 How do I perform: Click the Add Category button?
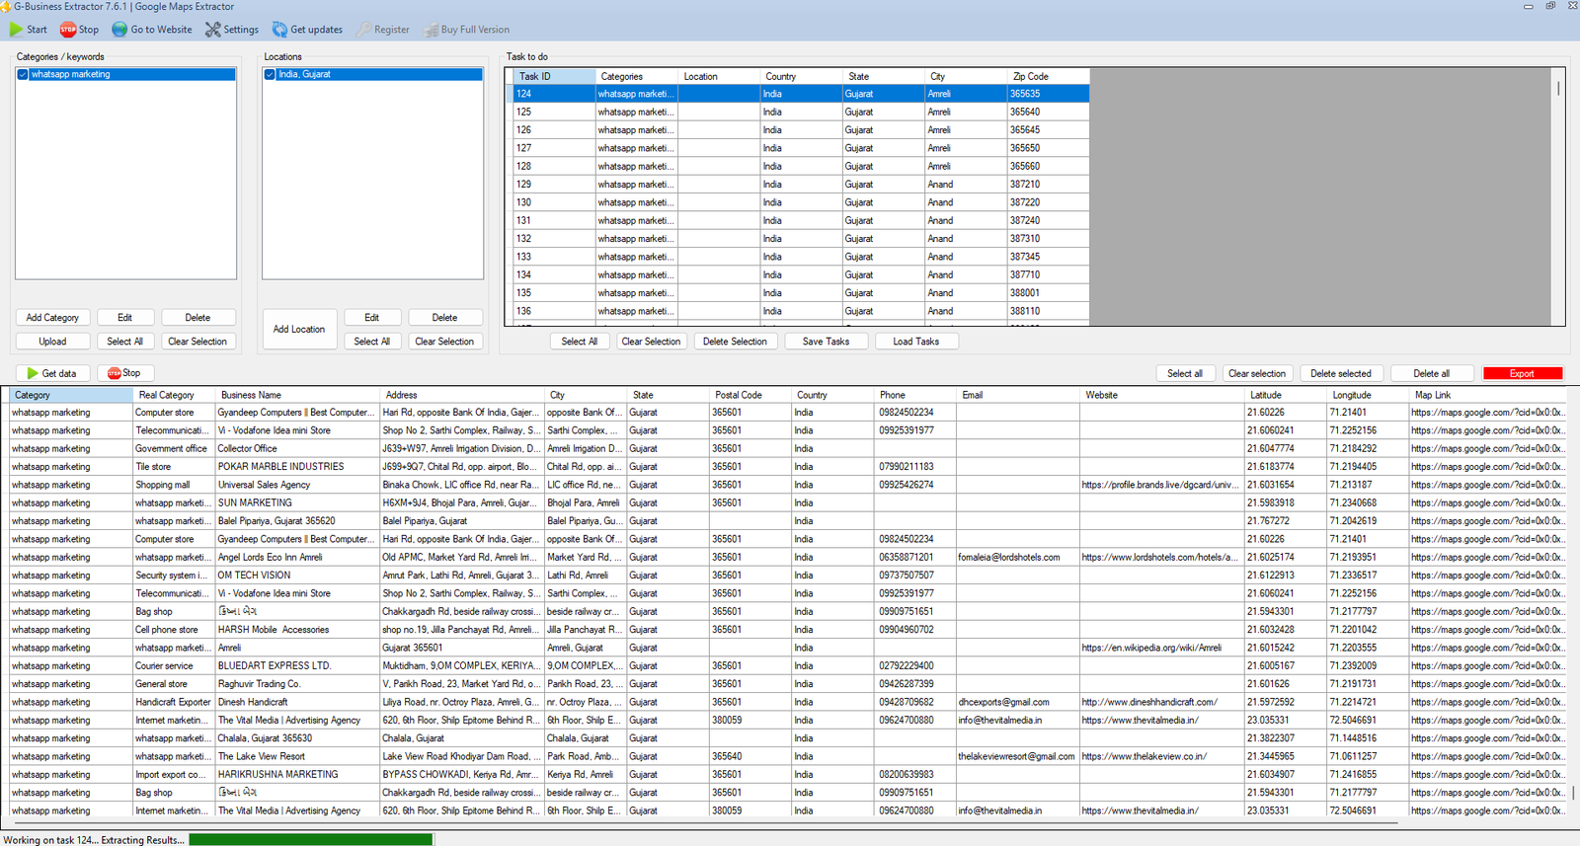[x=52, y=318]
